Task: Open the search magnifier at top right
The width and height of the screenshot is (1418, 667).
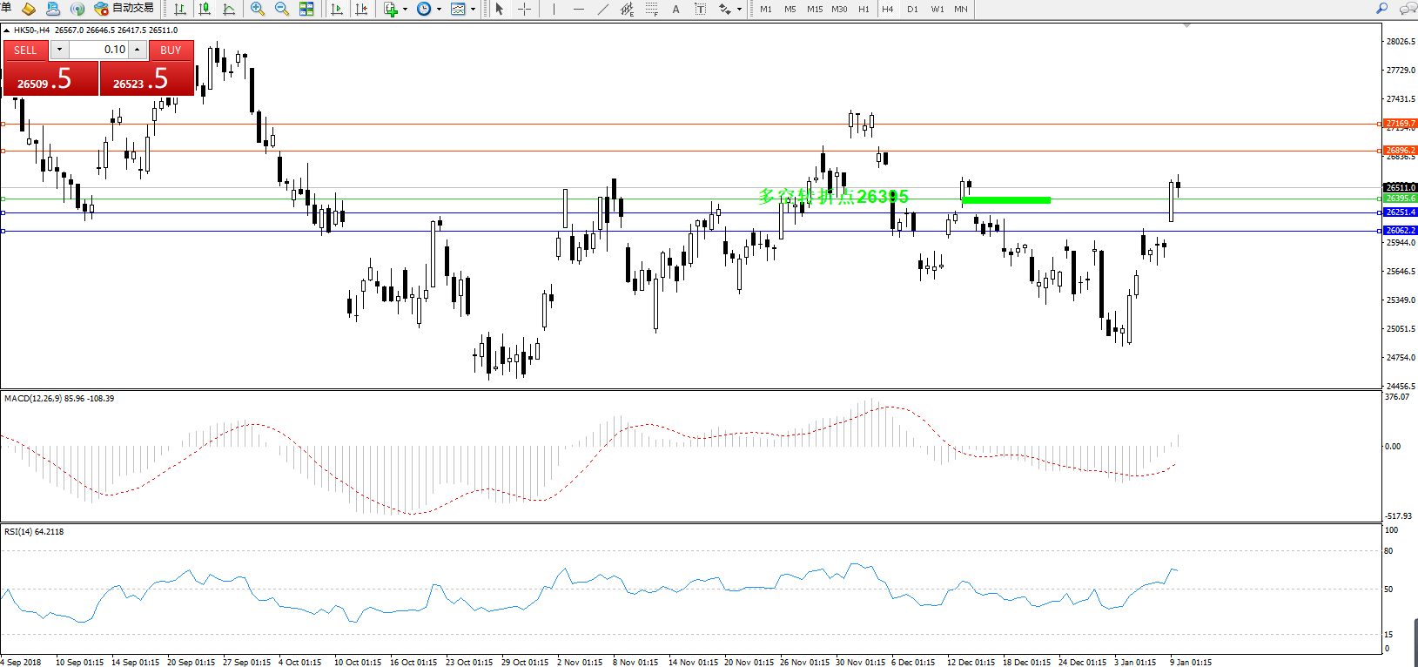Action: coord(1381,9)
